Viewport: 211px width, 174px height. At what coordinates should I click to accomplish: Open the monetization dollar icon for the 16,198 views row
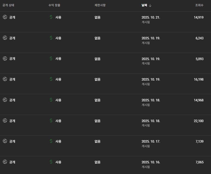51,79
